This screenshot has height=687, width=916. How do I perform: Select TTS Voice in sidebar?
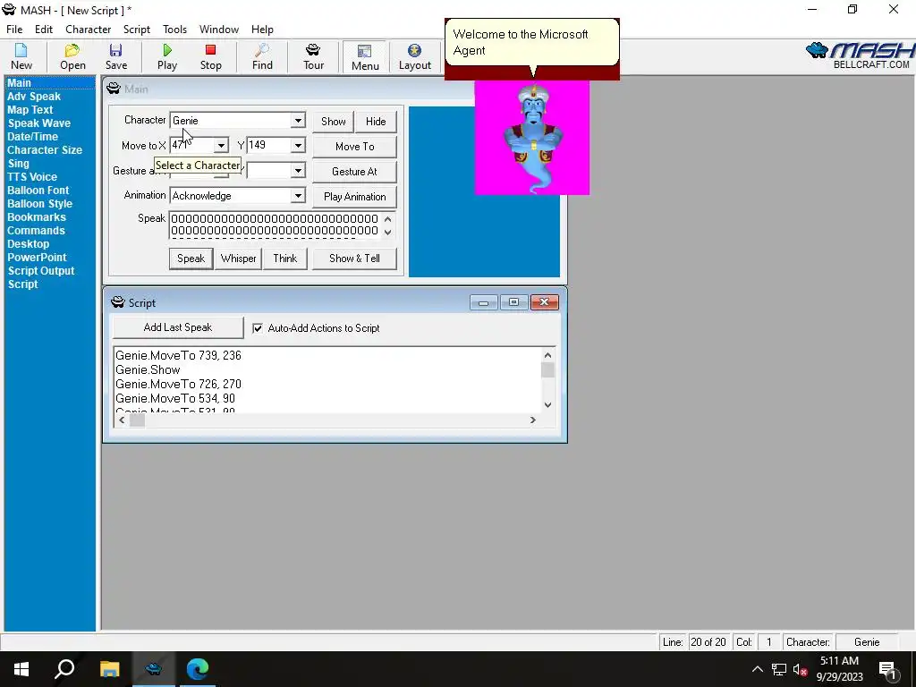click(32, 177)
